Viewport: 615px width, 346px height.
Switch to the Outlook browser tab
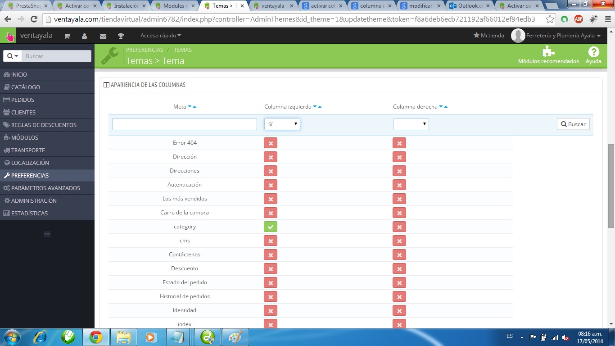point(469,6)
